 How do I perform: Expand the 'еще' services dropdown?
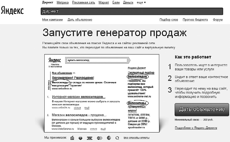pos(141,2)
